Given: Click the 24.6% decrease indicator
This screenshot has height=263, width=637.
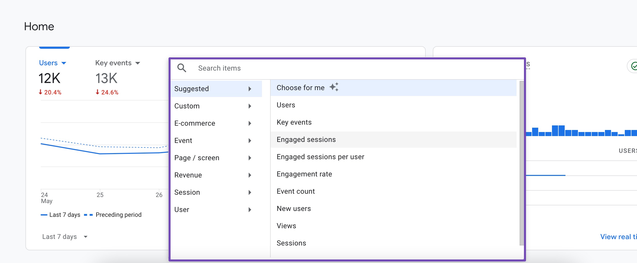Looking at the screenshot, I should pos(107,92).
